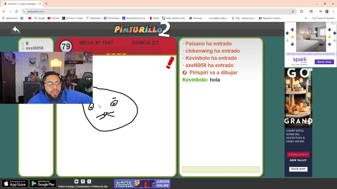337x189 pixels.
Task: Click the grid icon bookmark after Aplicaciones
Action: tap(22, 18)
